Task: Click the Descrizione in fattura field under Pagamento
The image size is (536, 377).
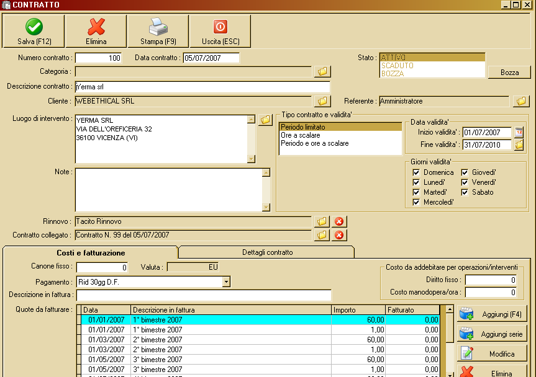Action: [204, 295]
